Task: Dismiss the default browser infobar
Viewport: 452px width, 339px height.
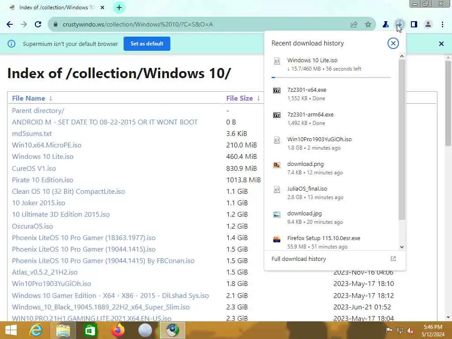Action: 441,44
